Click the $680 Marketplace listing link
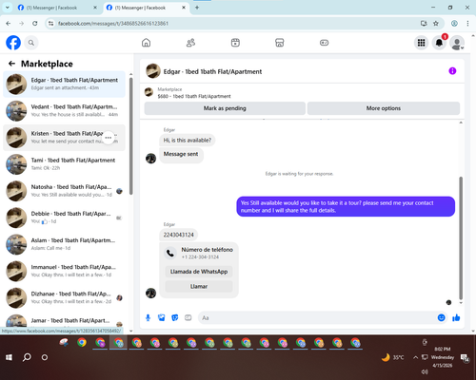 pos(194,96)
